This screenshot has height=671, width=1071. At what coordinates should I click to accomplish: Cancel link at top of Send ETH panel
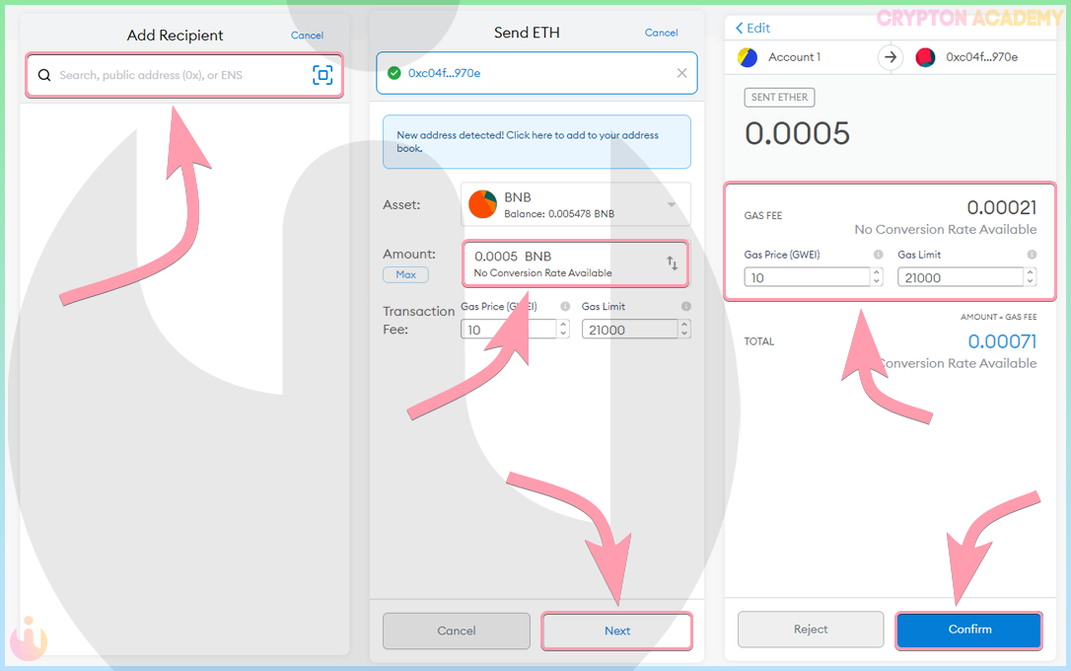pos(661,33)
